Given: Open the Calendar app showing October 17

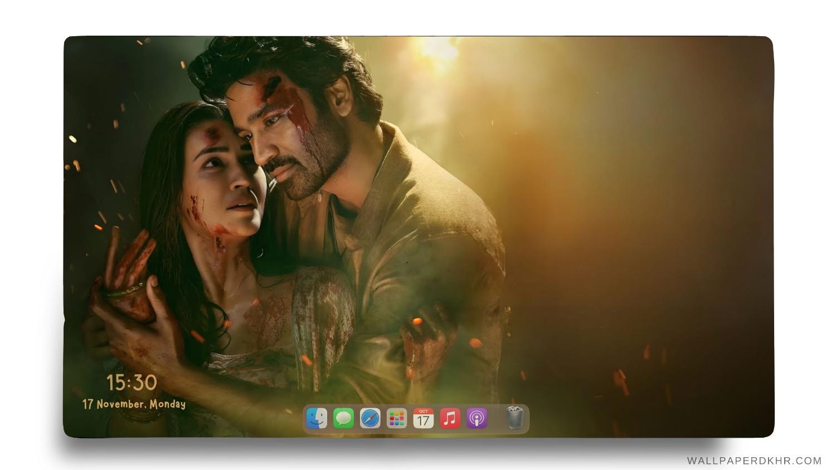Looking at the screenshot, I should (x=422, y=419).
